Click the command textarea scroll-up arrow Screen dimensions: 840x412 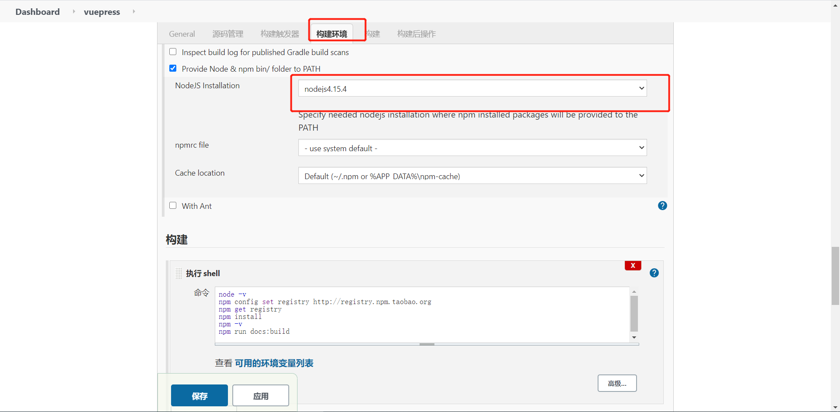[x=634, y=291]
